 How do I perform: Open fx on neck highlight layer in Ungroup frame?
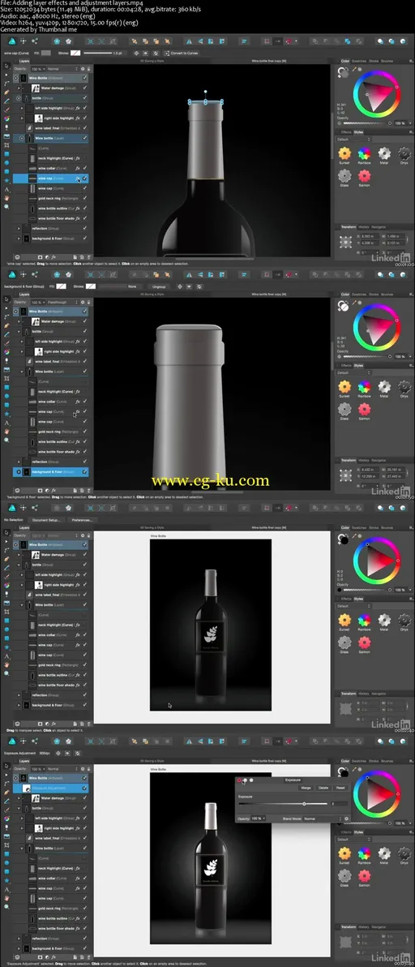tap(78, 391)
